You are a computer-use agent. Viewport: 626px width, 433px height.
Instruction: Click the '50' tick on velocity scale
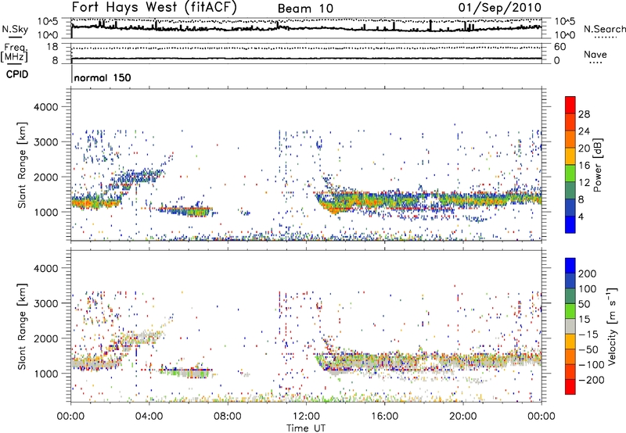tap(584, 304)
